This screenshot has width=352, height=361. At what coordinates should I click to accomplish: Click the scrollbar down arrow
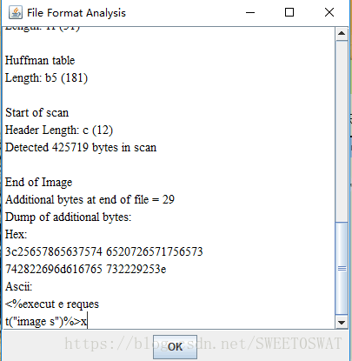(342, 323)
